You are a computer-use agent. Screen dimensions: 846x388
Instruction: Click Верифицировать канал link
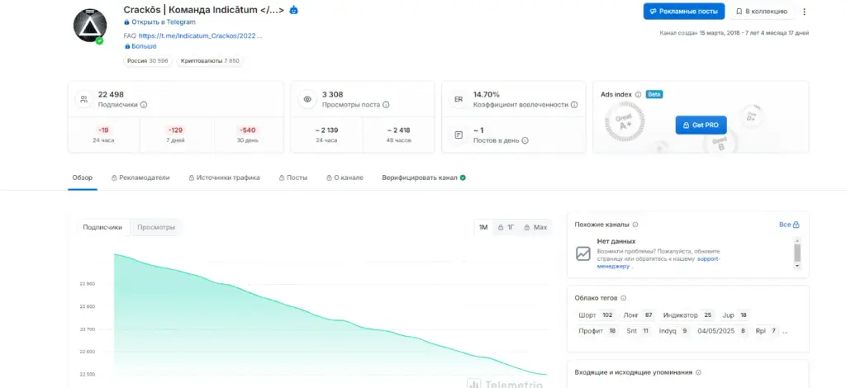[419, 177]
